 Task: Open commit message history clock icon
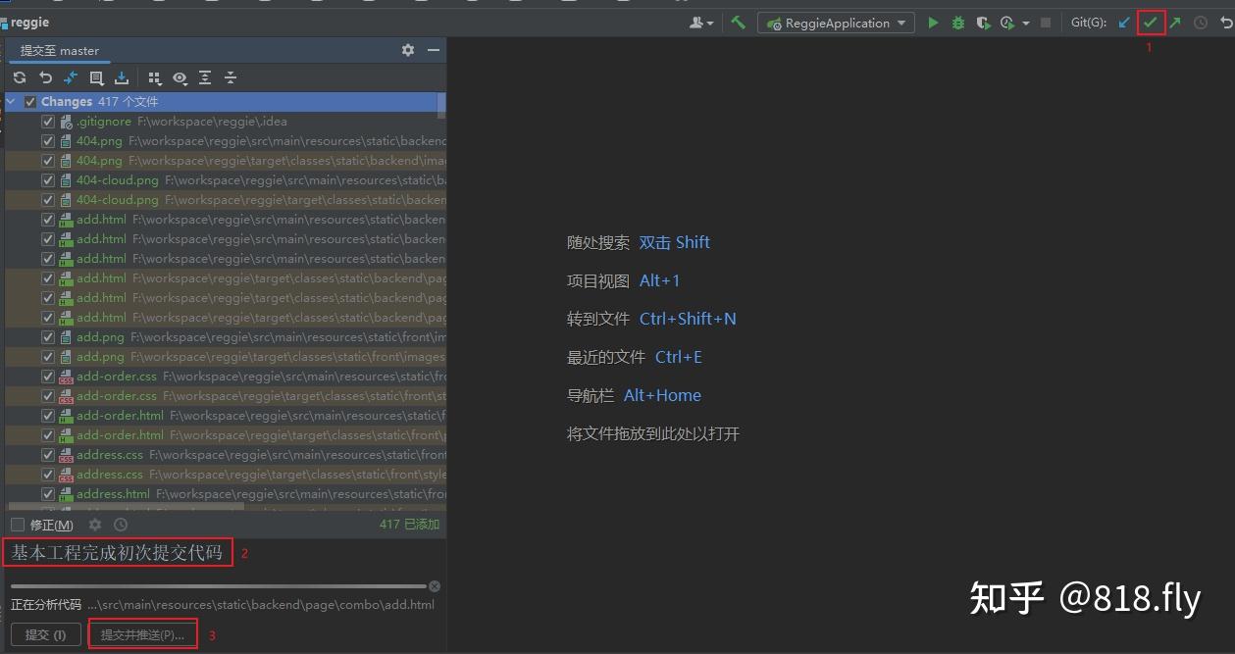[x=121, y=525]
